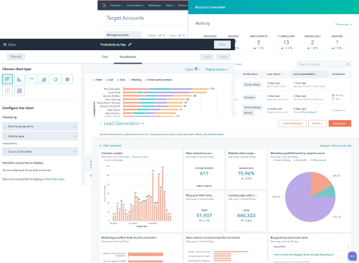Click the Create dashboard button

[x=292, y=123]
